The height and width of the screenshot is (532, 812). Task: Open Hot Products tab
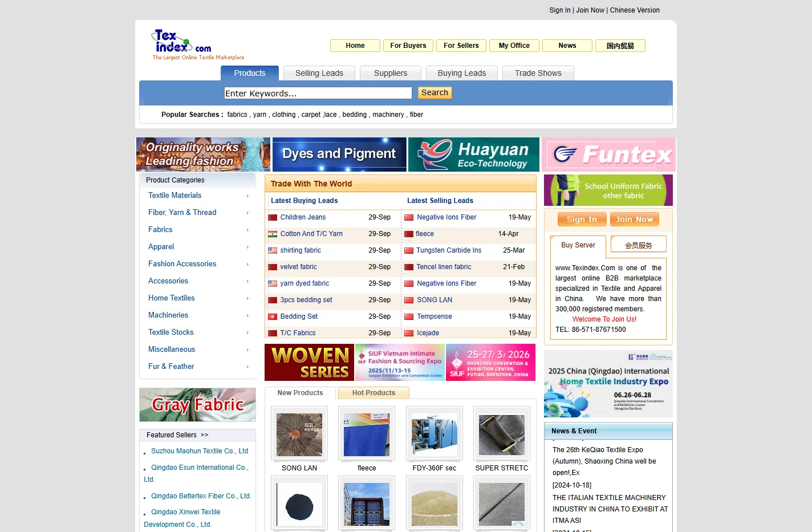pyautogui.click(x=373, y=393)
